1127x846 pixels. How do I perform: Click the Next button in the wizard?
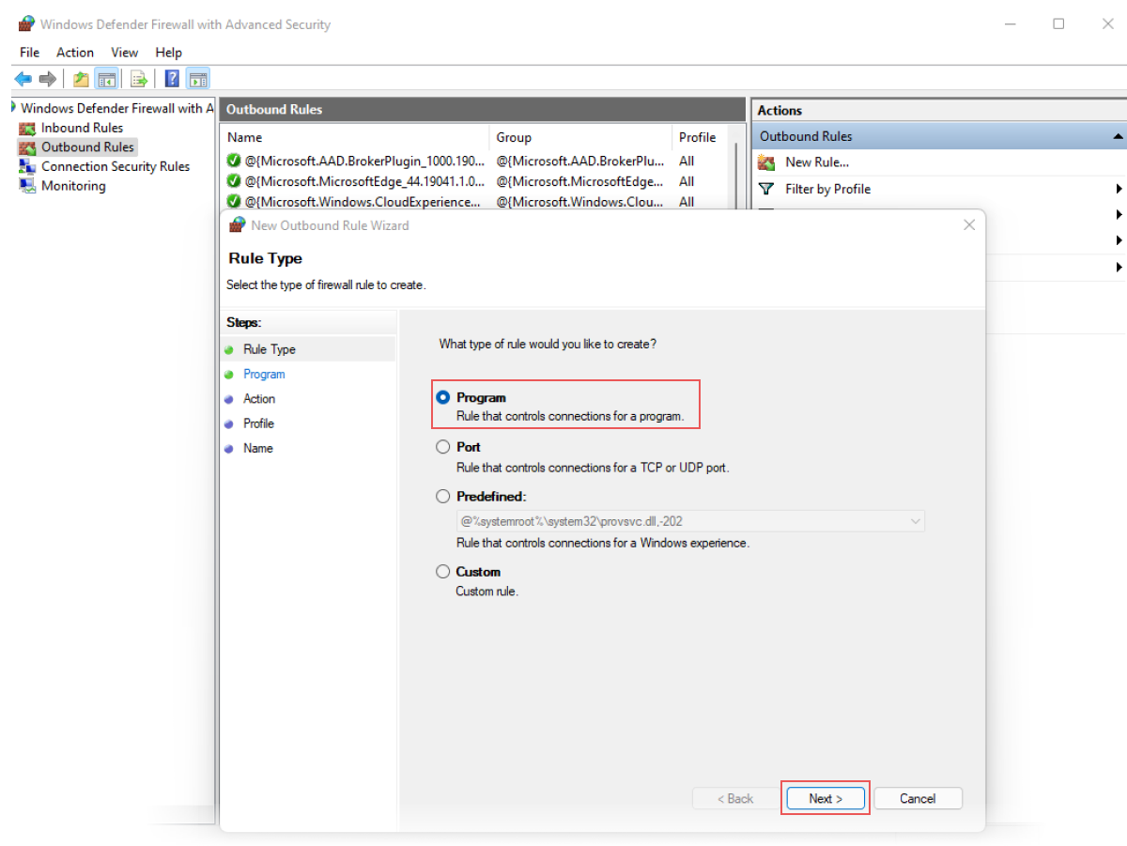click(825, 797)
